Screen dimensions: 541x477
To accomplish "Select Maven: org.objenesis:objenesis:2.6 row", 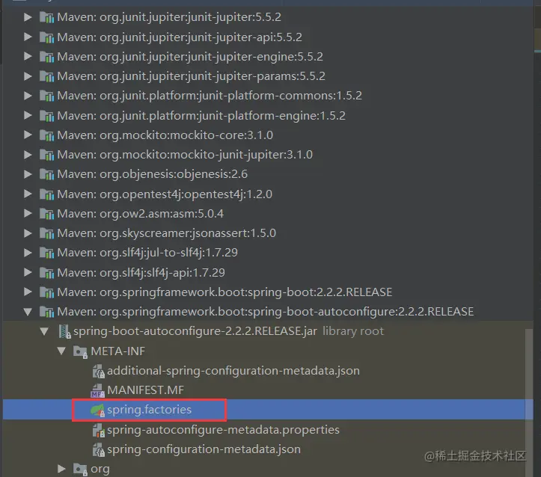I will [268, 174].
